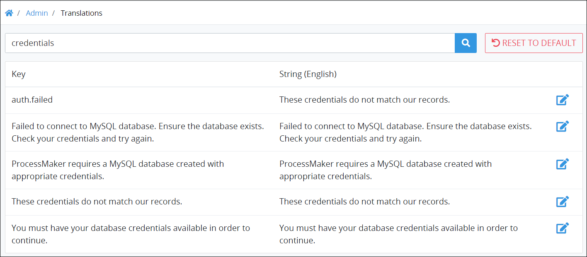
Task: Click the English string of the auth.failed row
Action: click(365, 100)
